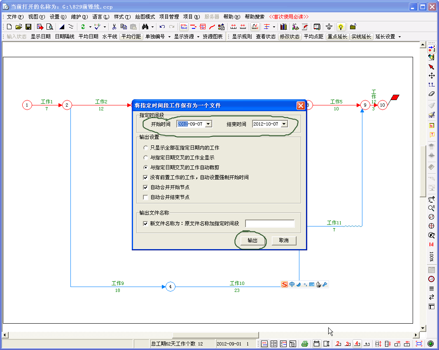The width and height of the screenshot is (439, 350).
Task: Open the dropdown next to the green refresh icon
Action: [x=90, y=27]
